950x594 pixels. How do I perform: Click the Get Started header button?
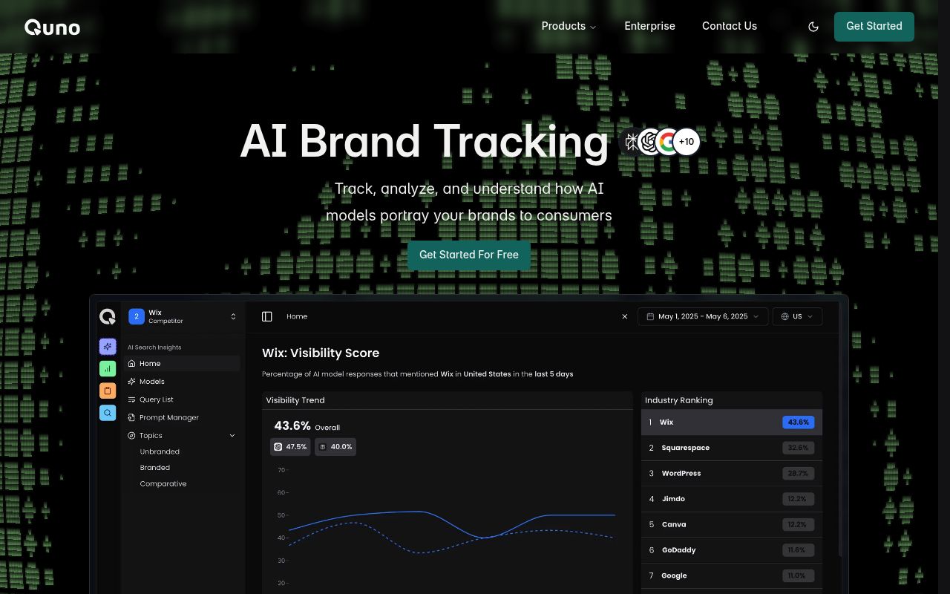(x=874, y=26)
